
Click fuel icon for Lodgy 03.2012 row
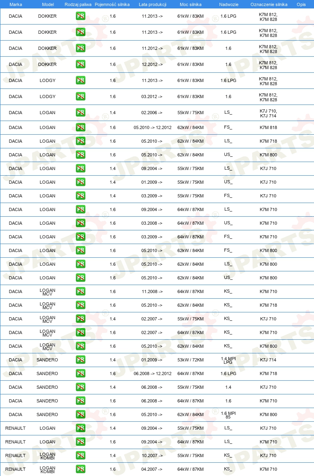(x=81, y=96)
